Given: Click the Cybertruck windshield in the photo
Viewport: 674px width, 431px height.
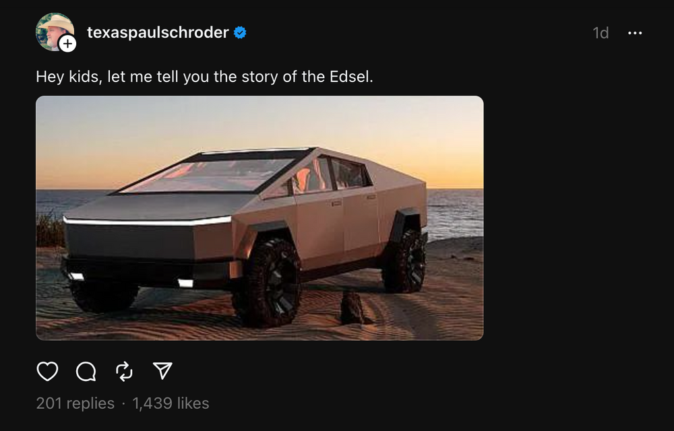Looking at the screenshot, I should [209, 174].
